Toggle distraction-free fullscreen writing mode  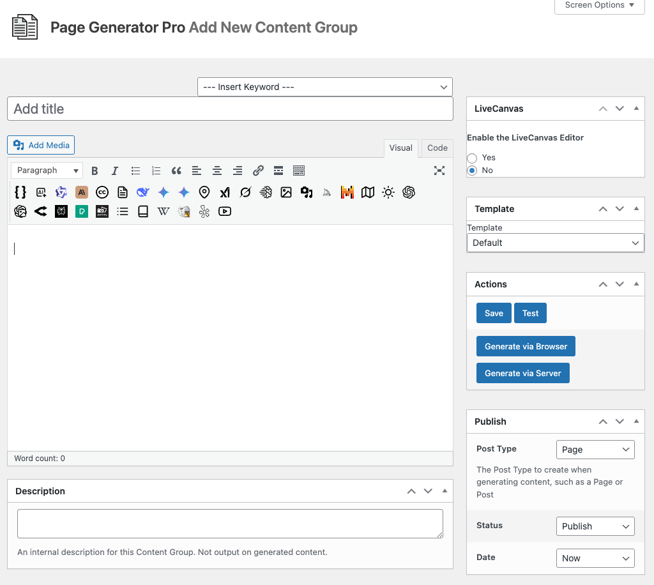(x=439, y=171)
